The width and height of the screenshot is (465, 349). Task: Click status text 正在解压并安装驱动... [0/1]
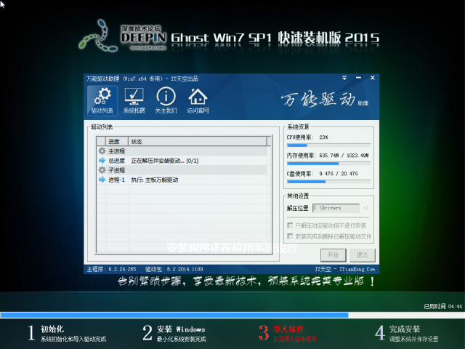click(x=165, y=161)
